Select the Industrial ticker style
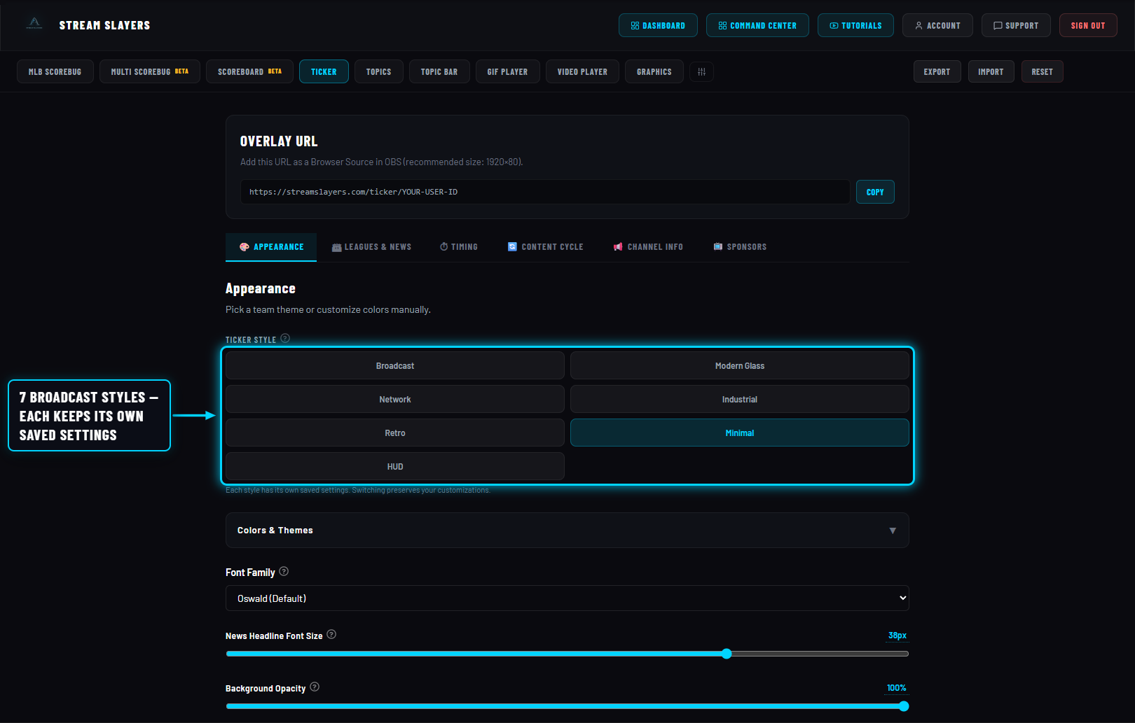The height and width of the screenshot is (723, 1135). pyautogui.click(x=740, y=400)
